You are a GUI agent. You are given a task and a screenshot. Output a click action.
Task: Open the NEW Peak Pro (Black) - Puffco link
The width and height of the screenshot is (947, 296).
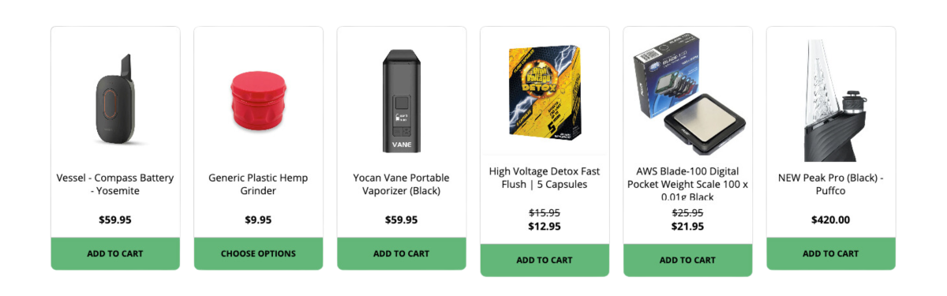pos(830,185)
